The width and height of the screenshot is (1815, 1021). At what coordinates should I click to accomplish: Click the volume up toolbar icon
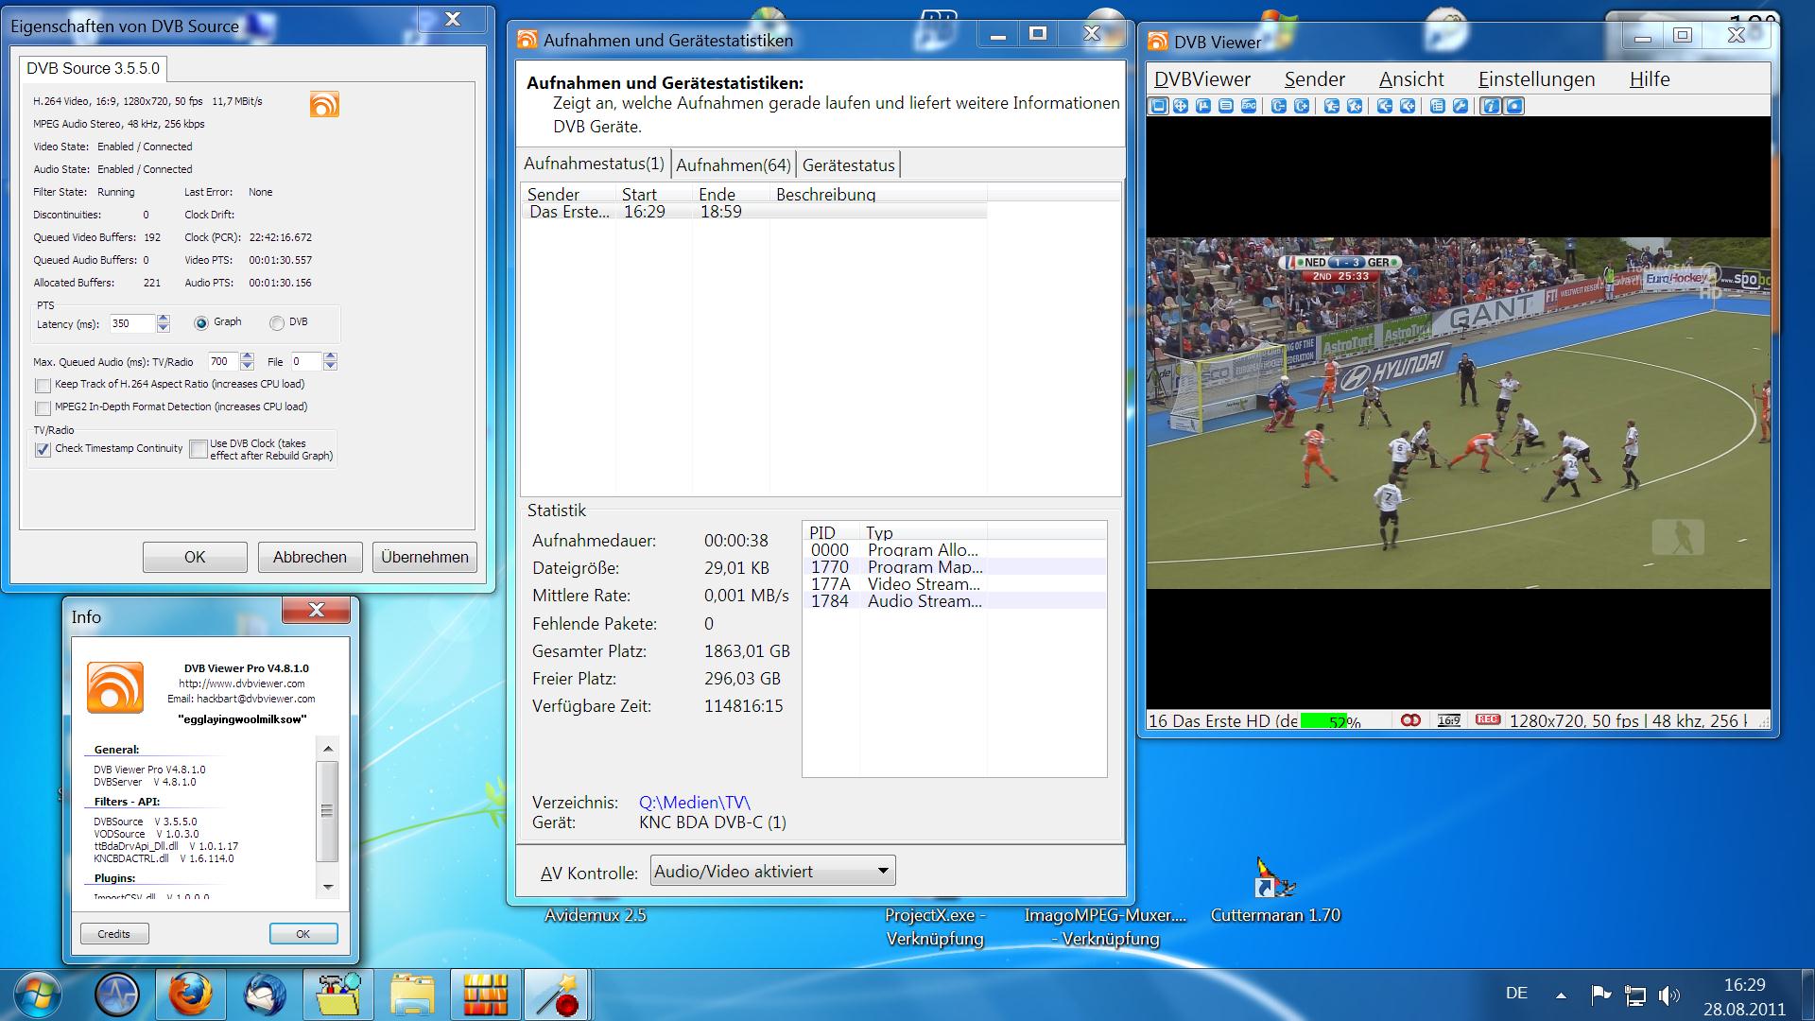[1408, 106]
